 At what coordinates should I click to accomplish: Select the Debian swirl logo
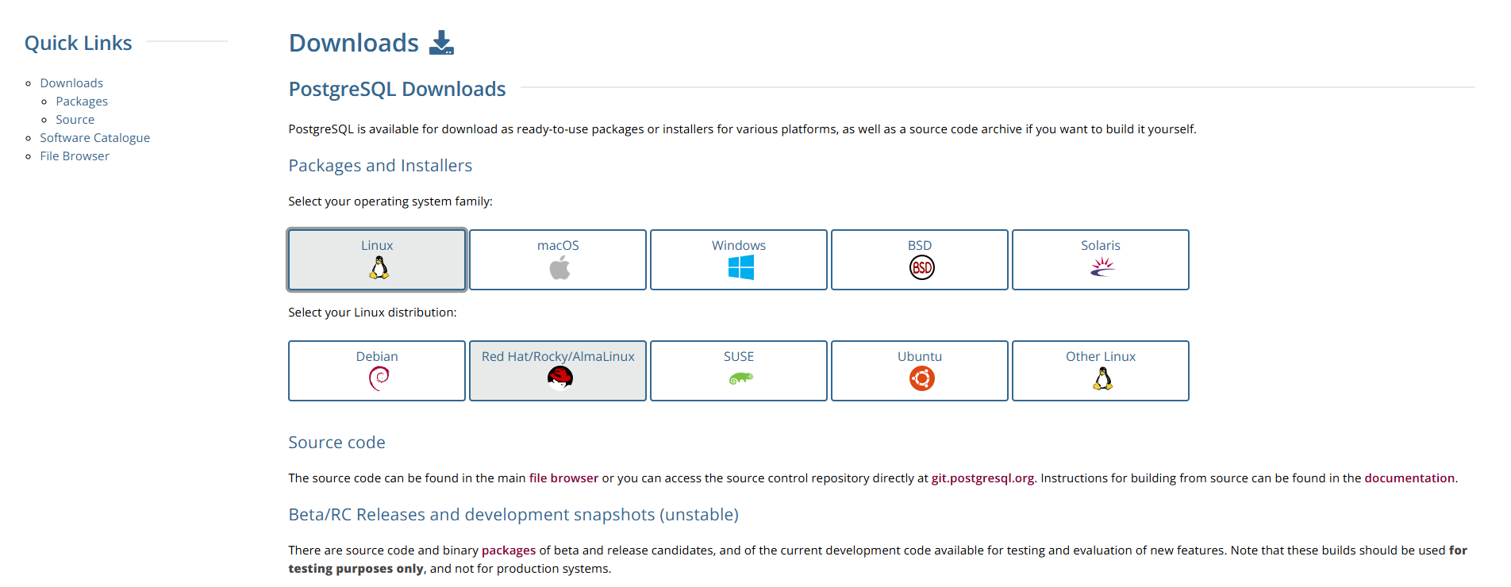tap(379, 379)
